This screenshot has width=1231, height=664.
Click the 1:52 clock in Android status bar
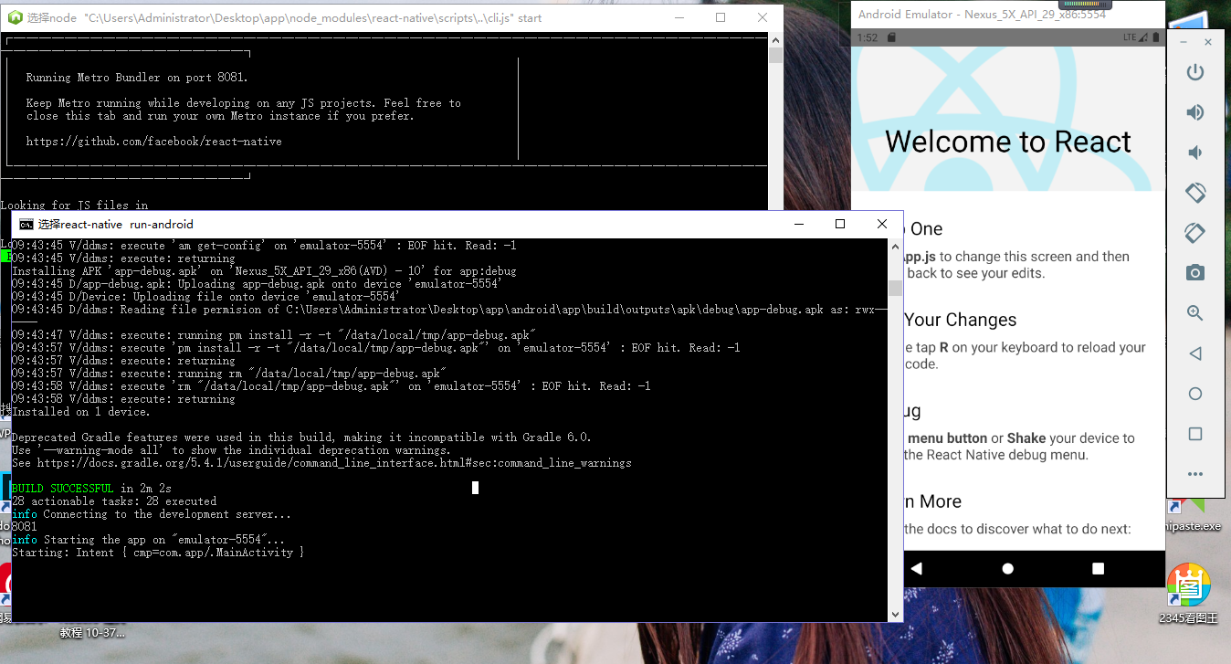868,37
